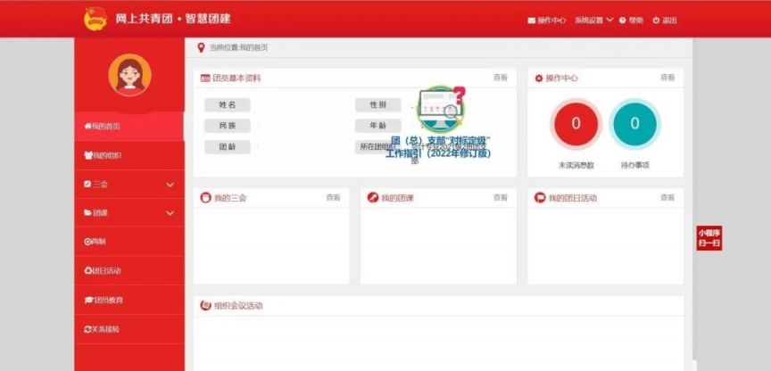The image size is (771, 371).
Task: Click the 组织会议活动 section icon
Action: [x=205, y=305]
